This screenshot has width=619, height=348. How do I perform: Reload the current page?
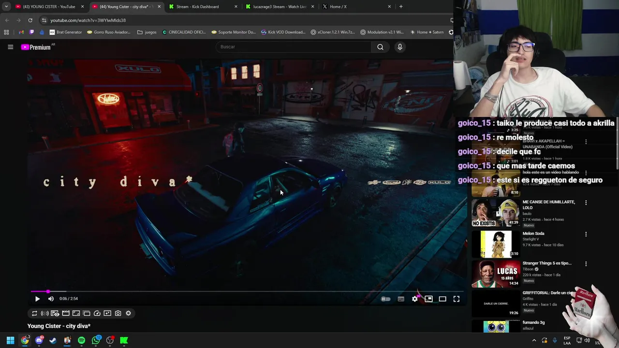click(x=30, y=20)
